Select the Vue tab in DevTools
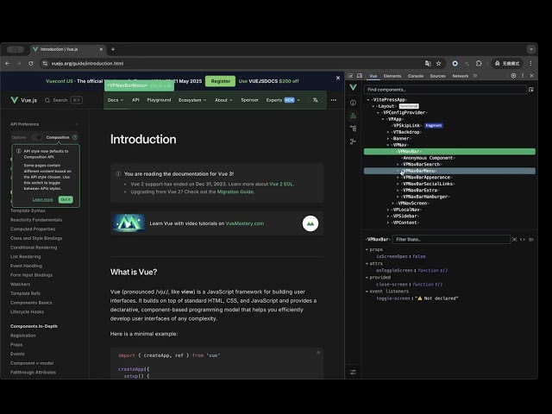 (x=373, y=76)
